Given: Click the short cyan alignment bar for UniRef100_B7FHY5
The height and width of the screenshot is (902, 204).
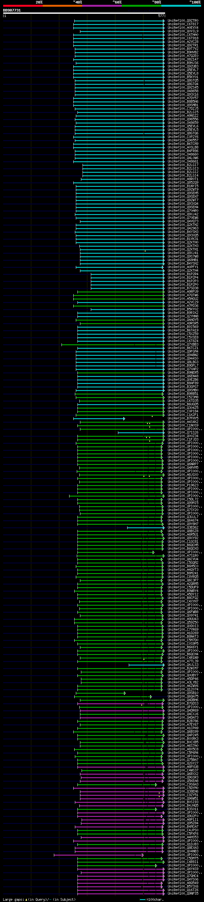Looking at the screenshot, I should (x=99, y=419).
